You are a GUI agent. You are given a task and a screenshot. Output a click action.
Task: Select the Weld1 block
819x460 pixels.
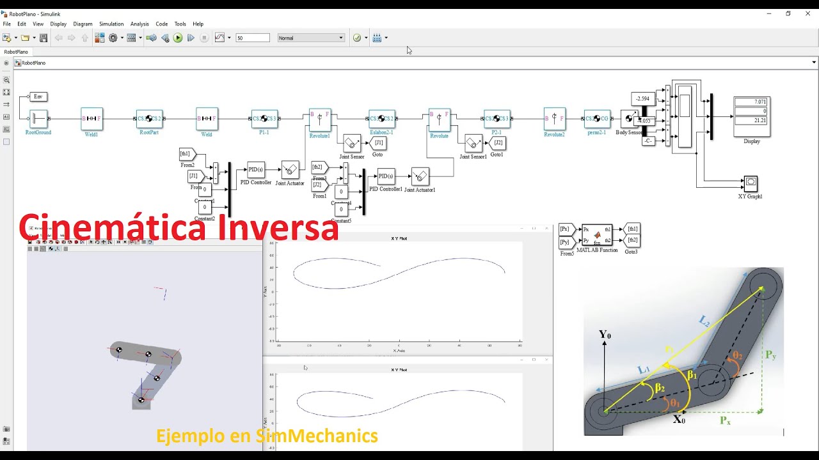(91, 118)
